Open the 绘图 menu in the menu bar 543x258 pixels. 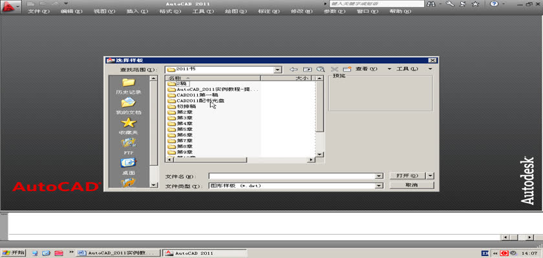coord(231,12)
